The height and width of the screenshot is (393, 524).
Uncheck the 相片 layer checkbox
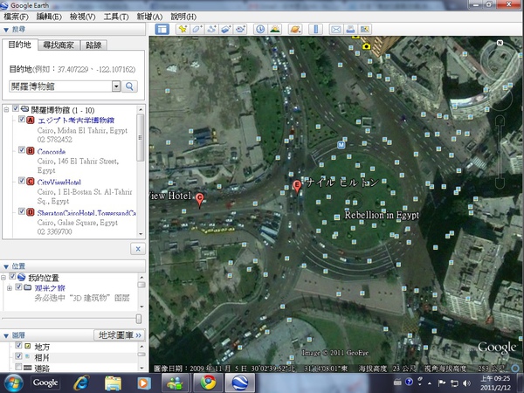pos(18,356)
